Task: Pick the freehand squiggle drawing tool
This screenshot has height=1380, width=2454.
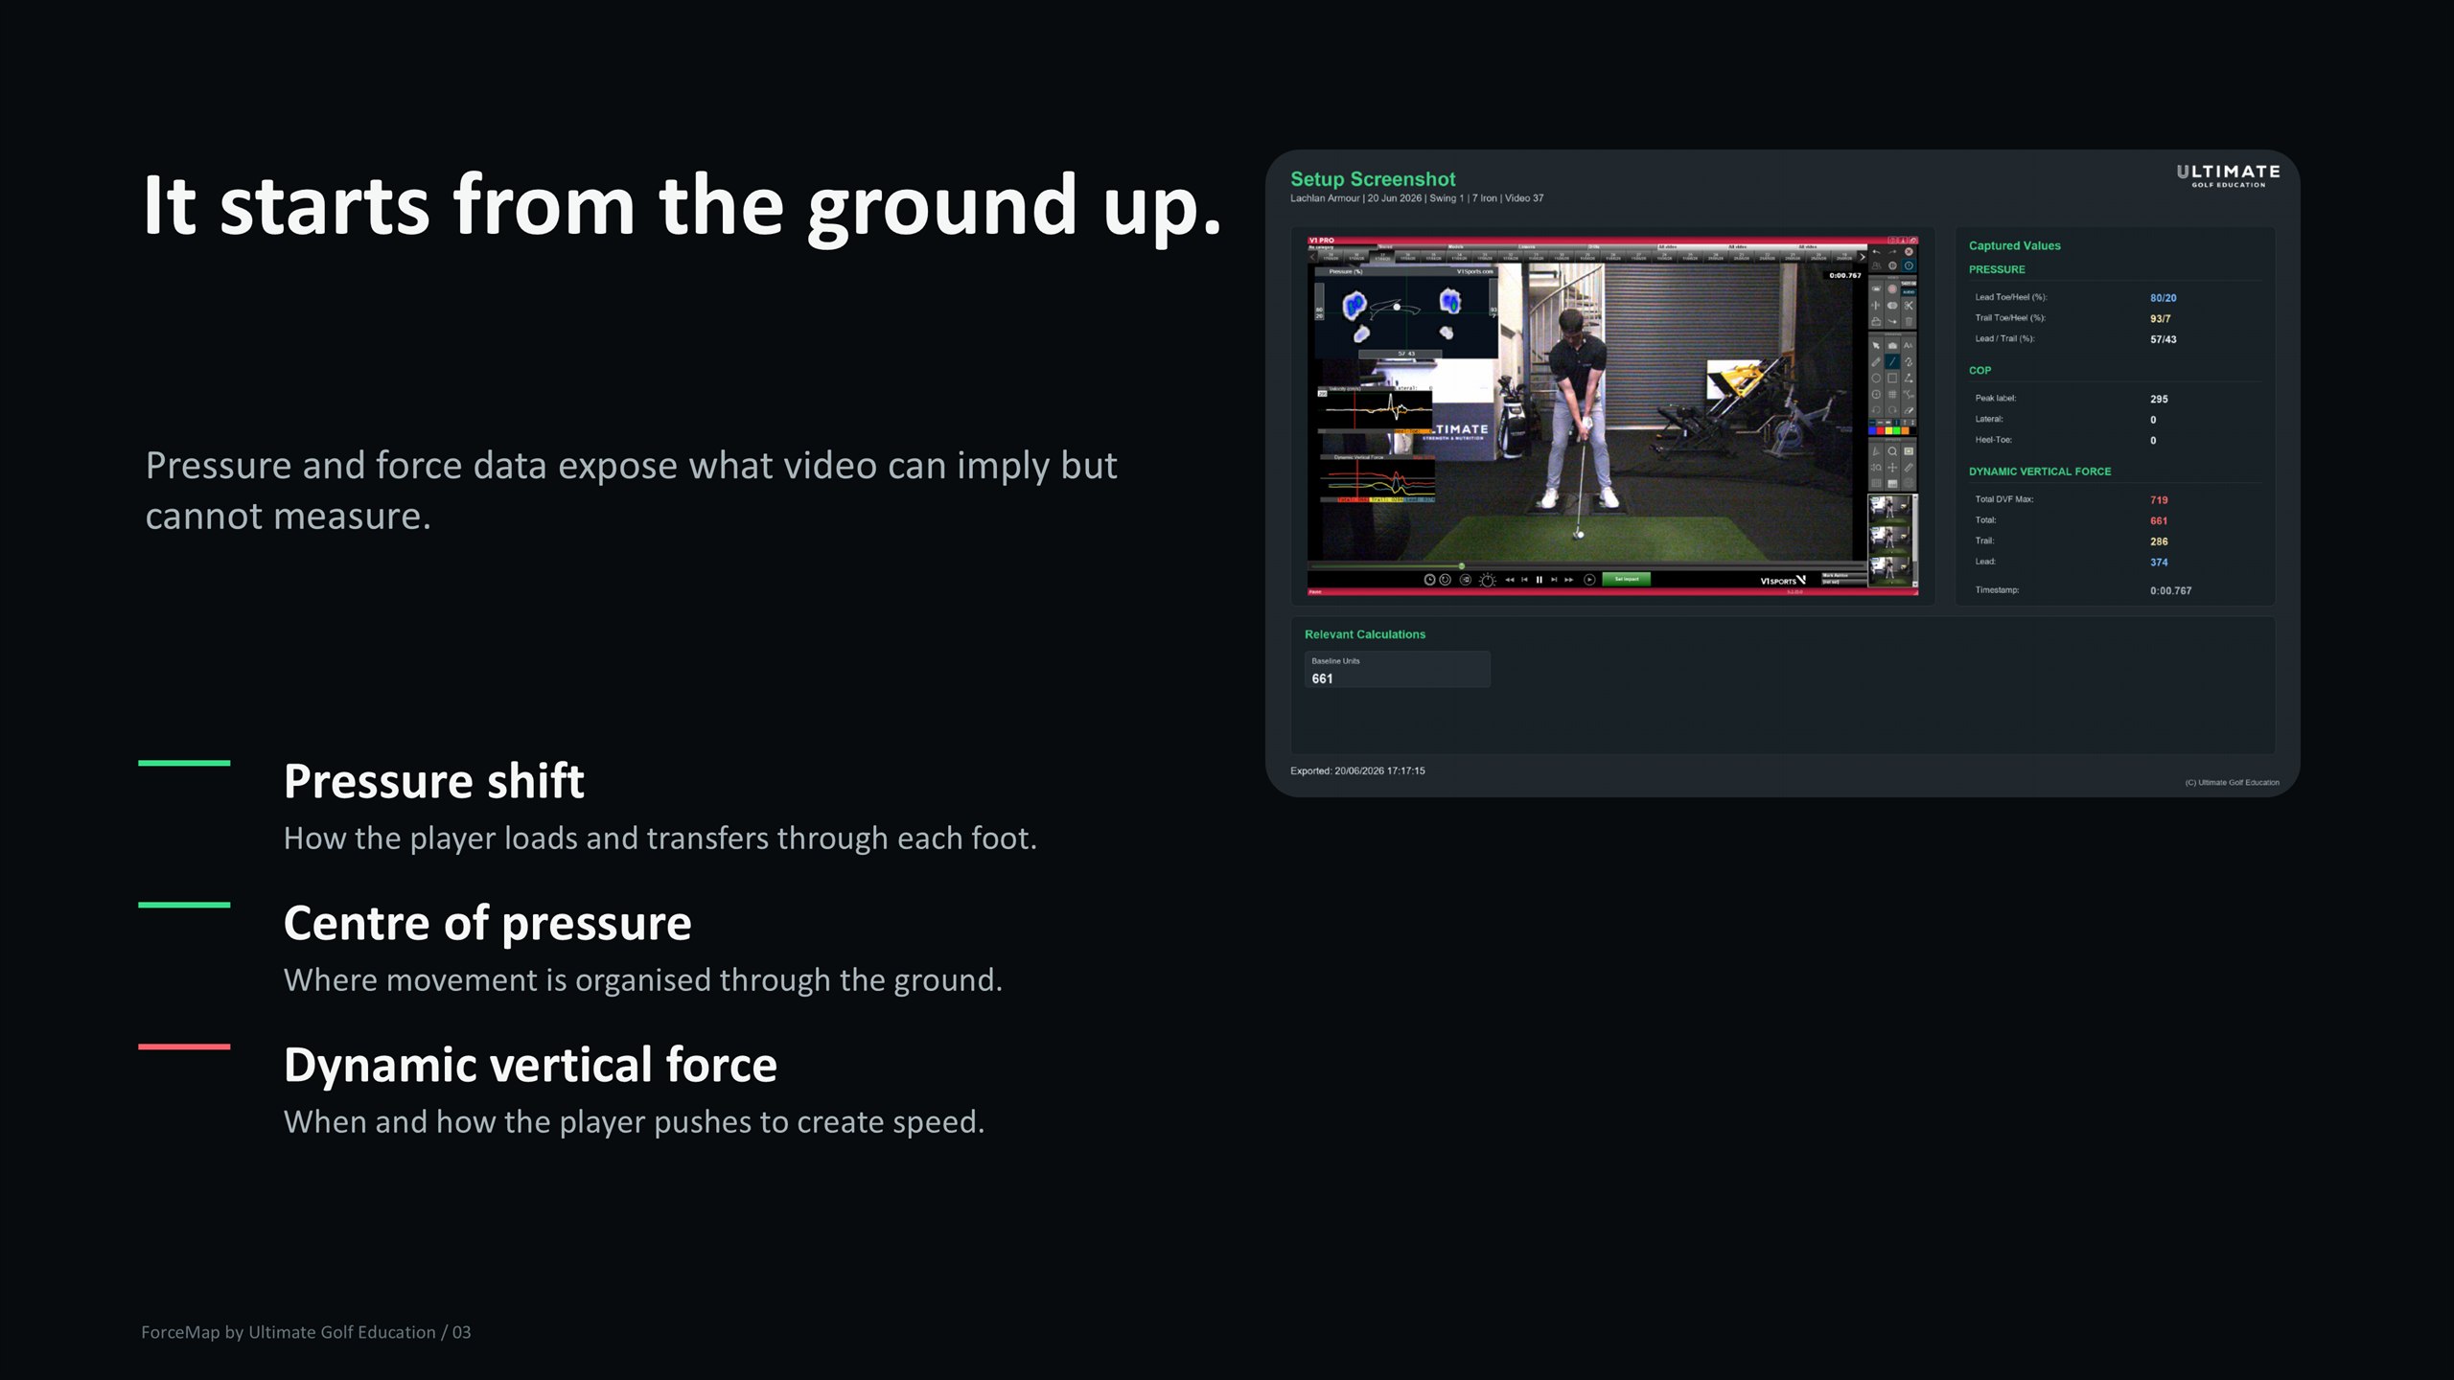Action: 1909,362
